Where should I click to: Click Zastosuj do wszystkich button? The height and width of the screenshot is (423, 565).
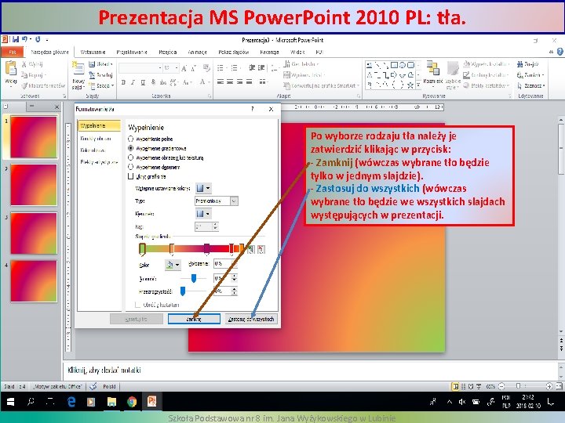pos(251,319)
